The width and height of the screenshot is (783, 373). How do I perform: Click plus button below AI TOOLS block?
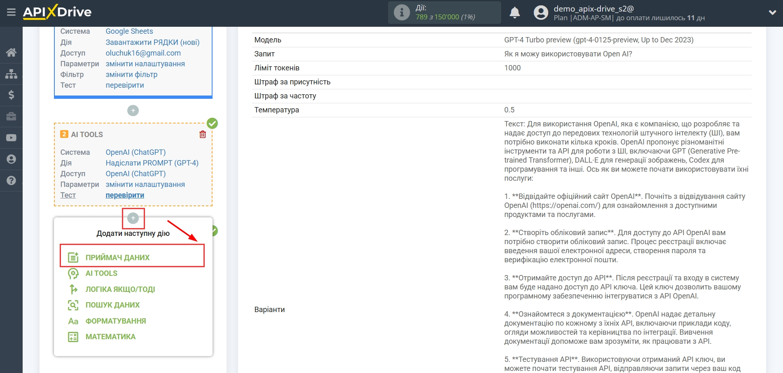point(133,218)
